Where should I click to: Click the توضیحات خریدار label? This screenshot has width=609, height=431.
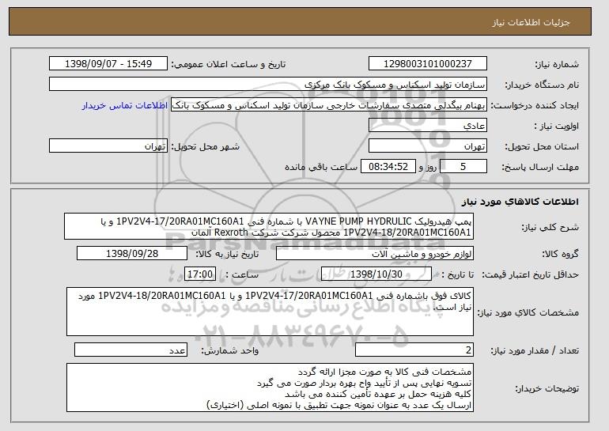pyautogui.click(x=547, y=388)
